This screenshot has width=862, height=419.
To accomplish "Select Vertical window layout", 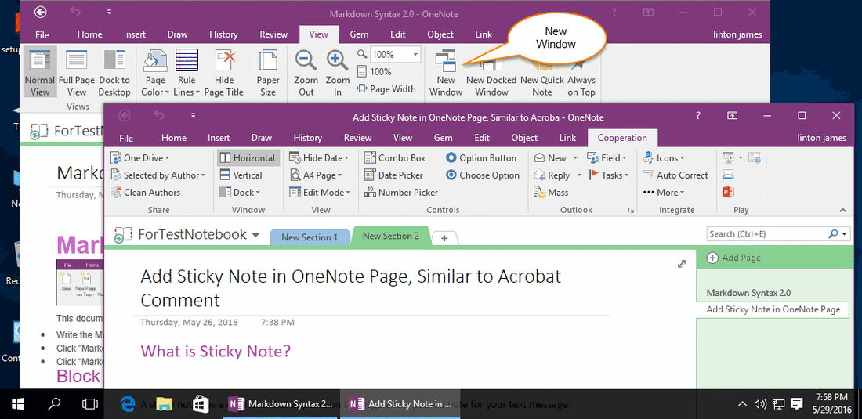I will (241, 175).
